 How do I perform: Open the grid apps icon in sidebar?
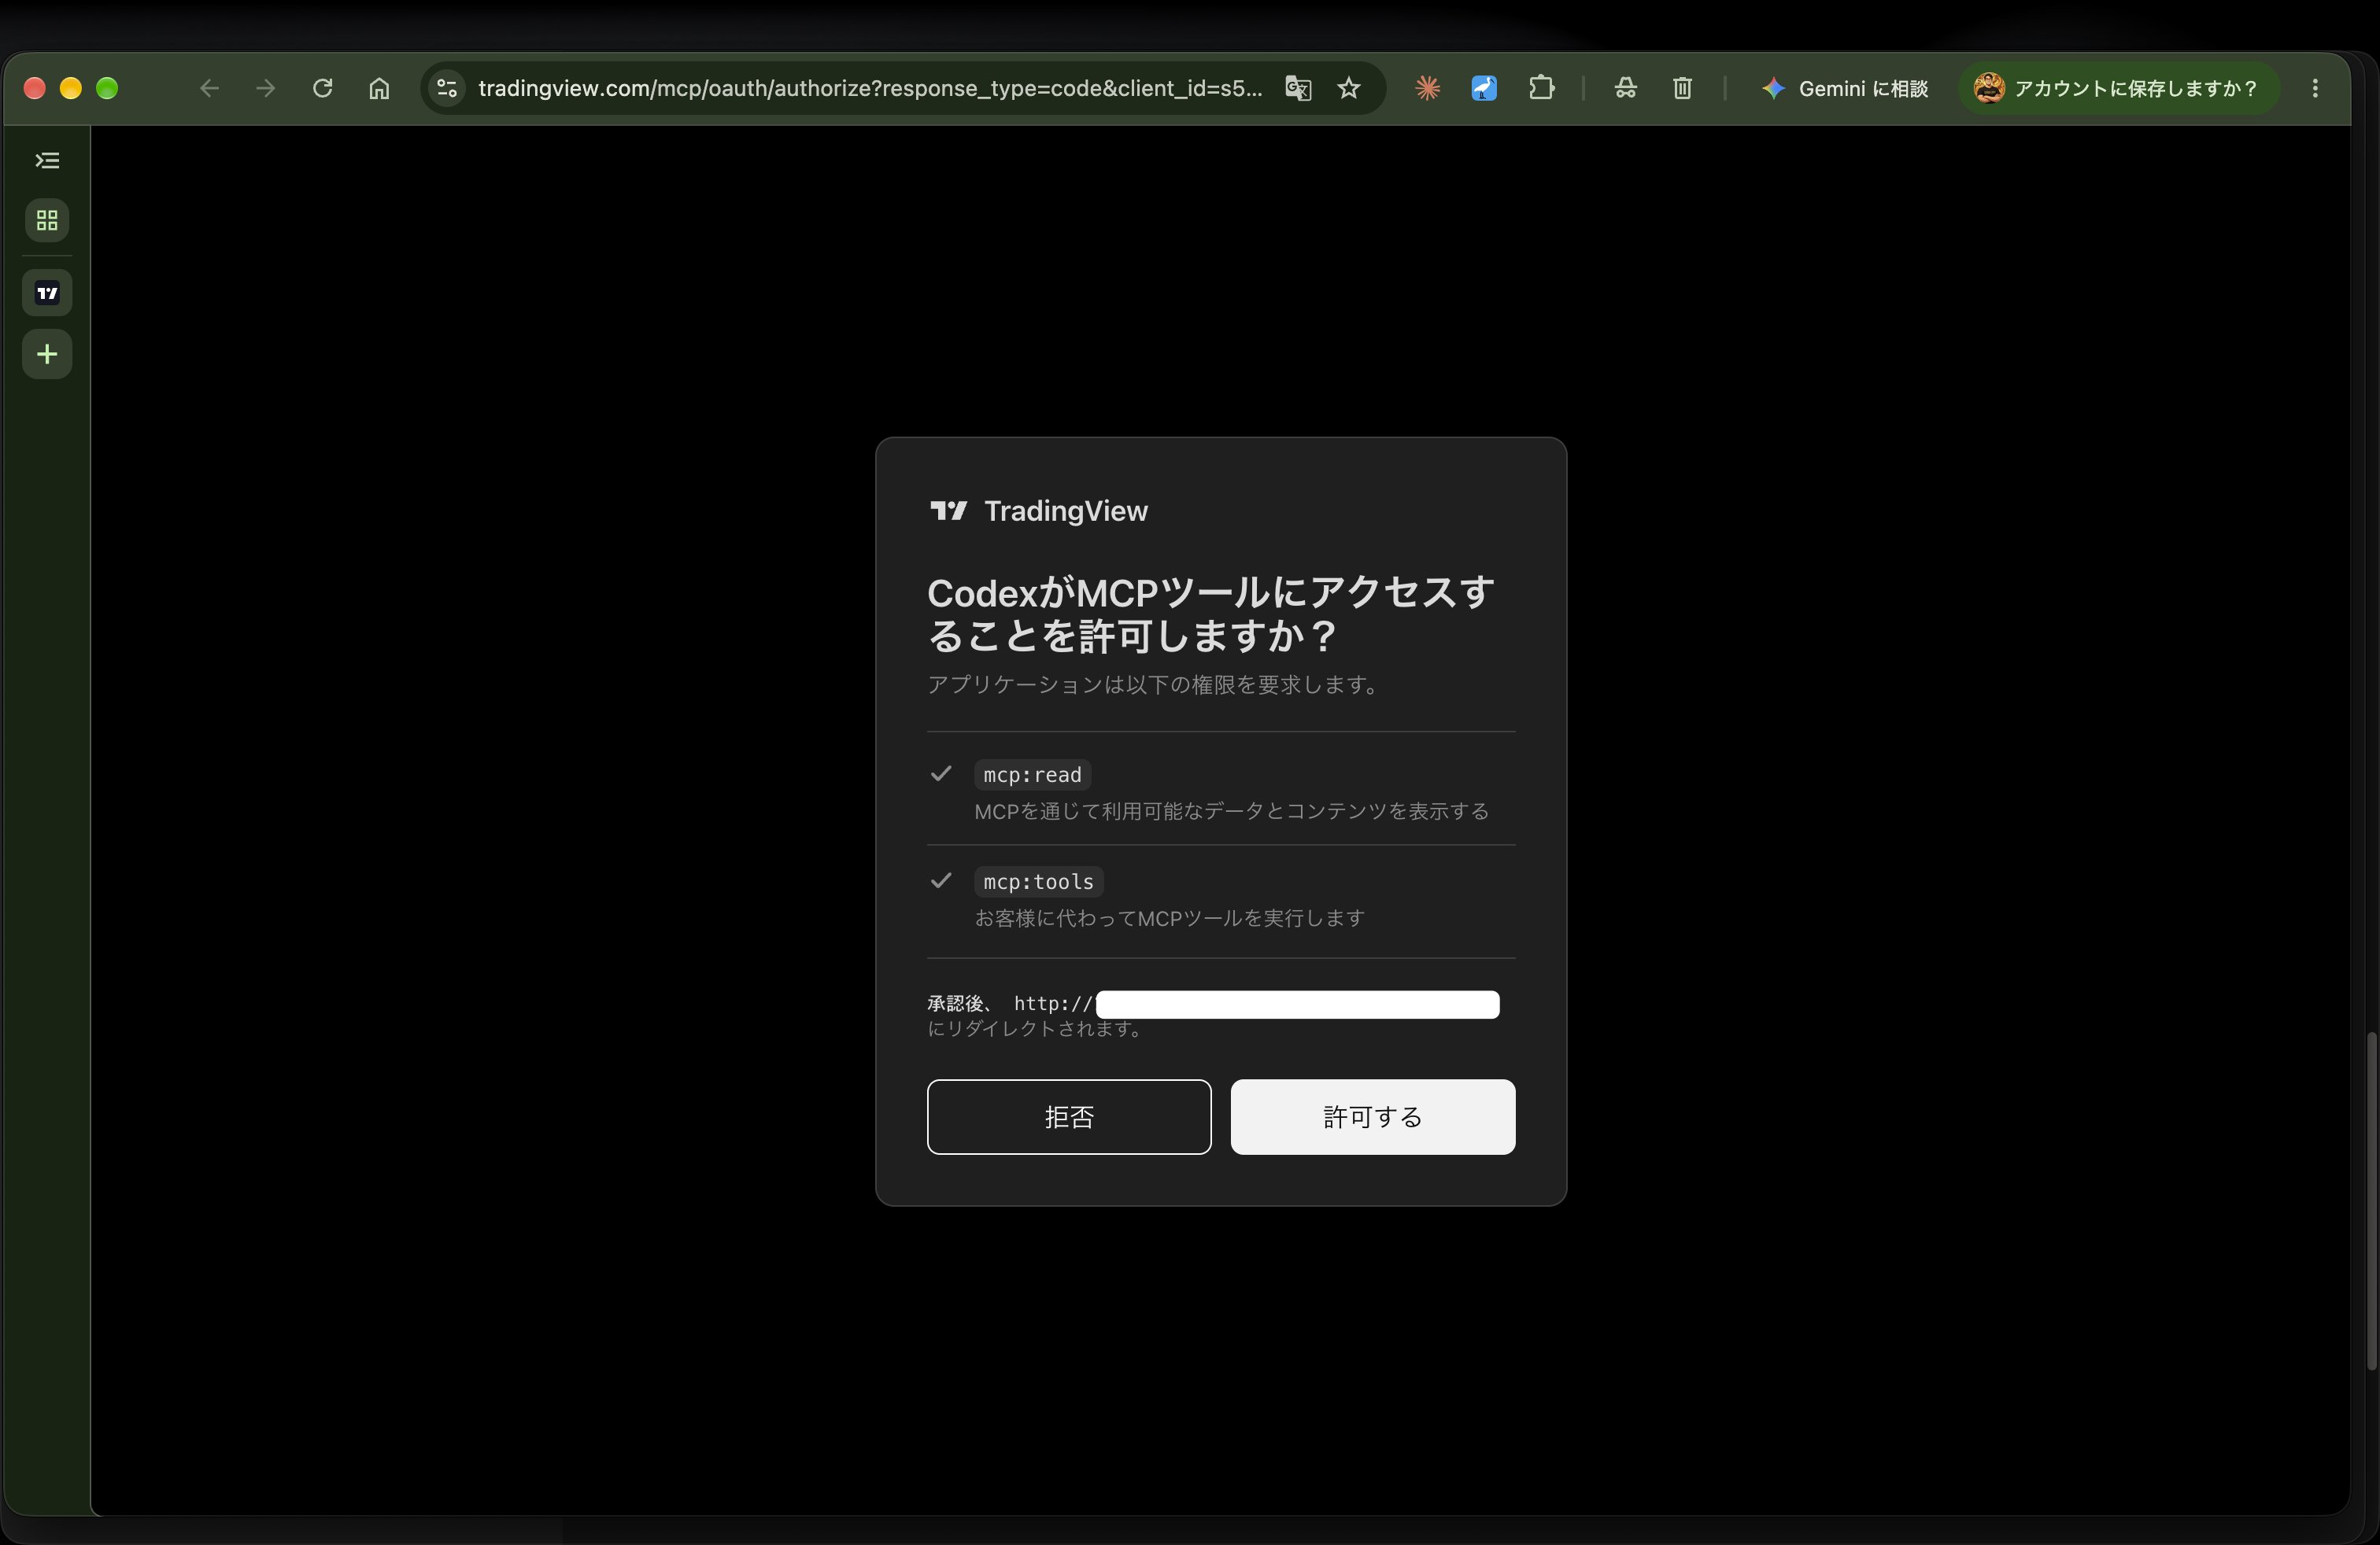(x=47, y=219)
